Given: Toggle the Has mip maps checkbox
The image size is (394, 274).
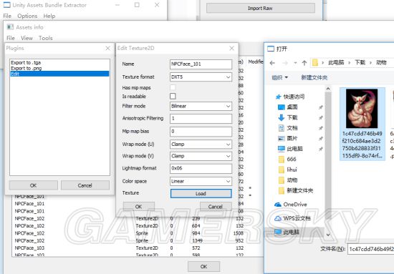Looking at the screenshot, I should pos(173,87).
